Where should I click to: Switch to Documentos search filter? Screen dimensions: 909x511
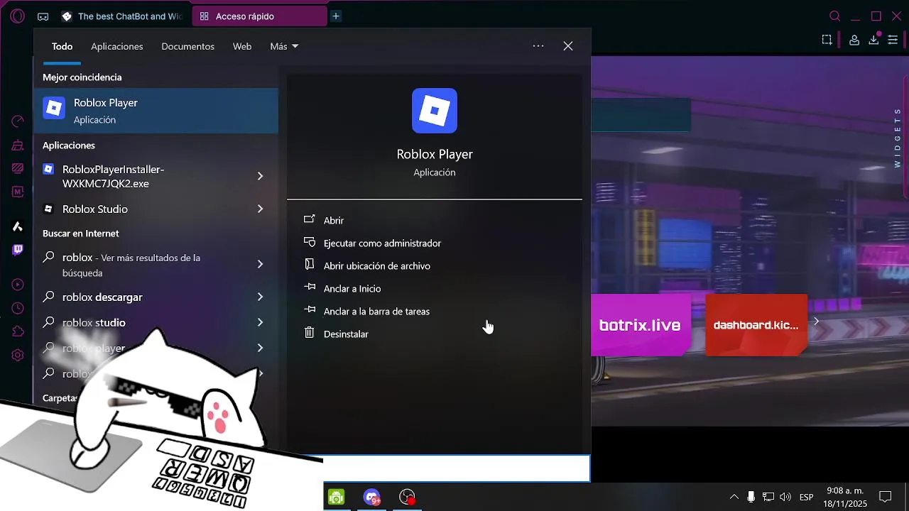pyautogui.click(x=187, y=46)
